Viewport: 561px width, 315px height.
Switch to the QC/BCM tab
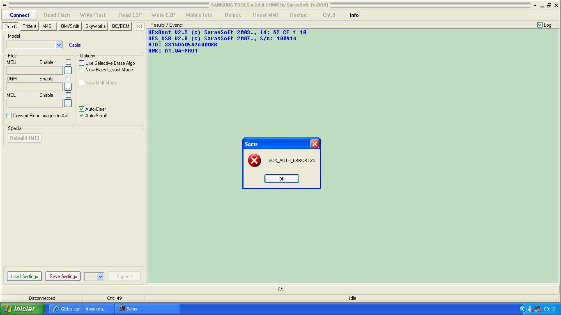coord(121,26)
